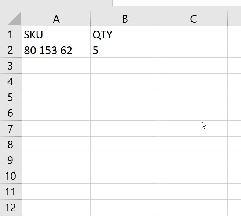Select the QTY header cell
Image resolution: width=241 pixels, height=216 pixels.
(125, 35)
